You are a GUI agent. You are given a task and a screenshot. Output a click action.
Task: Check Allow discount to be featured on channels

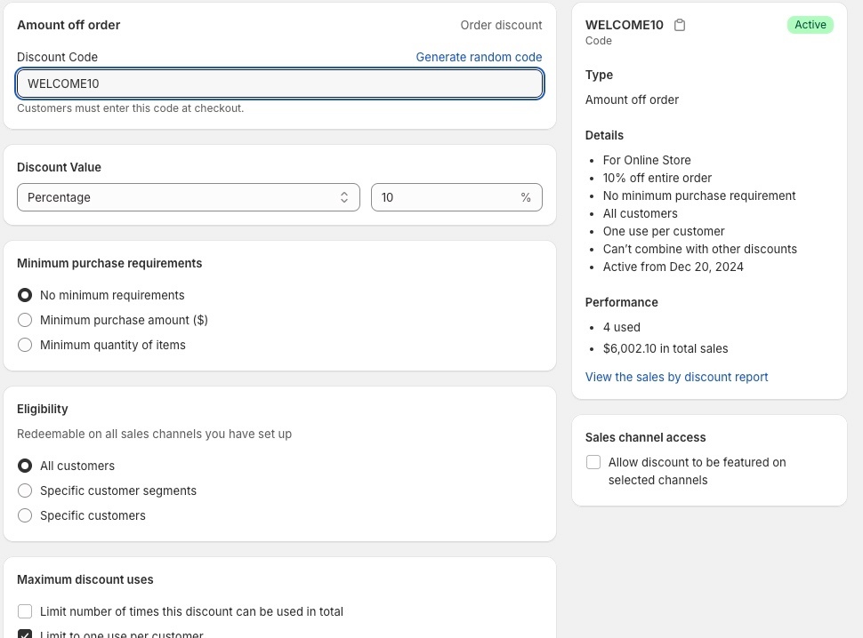593,462
